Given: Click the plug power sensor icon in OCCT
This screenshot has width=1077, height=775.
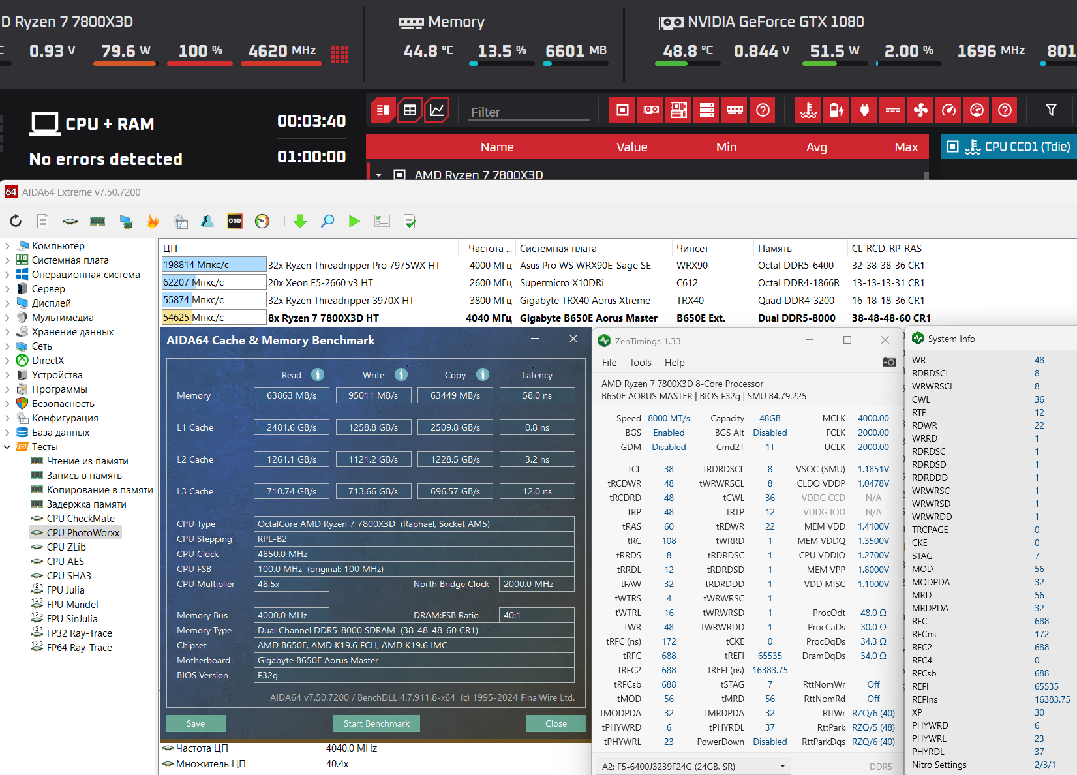Looking at the screenshot, I should coord(864,110).
